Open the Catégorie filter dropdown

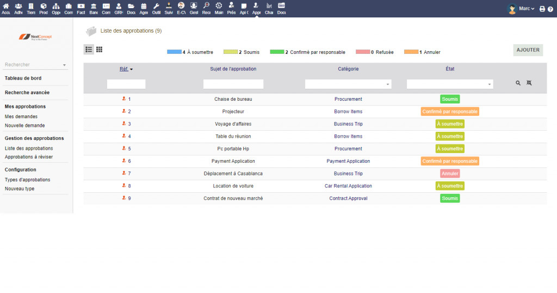(x=348, y=84)
